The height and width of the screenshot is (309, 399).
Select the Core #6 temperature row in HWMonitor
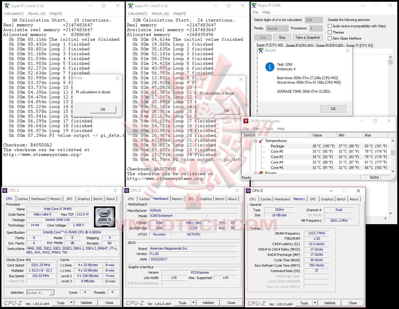click(x=316, y=168)
